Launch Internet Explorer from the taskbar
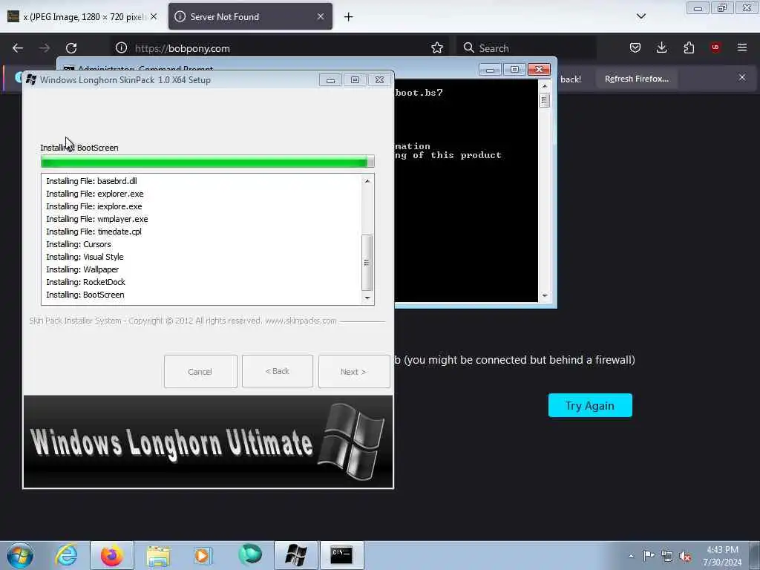This screenshot has width=760, height=570. [66, 555]
